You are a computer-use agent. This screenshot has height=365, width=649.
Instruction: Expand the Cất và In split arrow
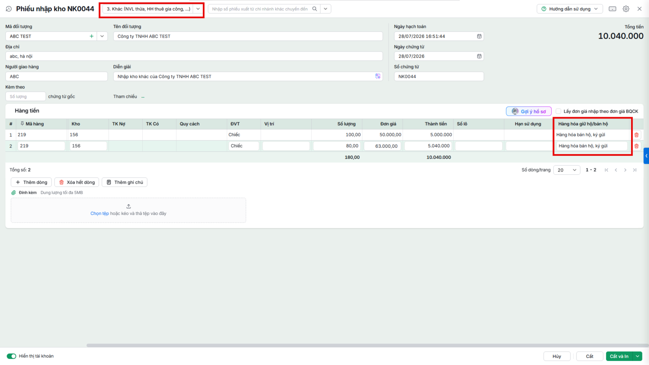click(638, 356)
